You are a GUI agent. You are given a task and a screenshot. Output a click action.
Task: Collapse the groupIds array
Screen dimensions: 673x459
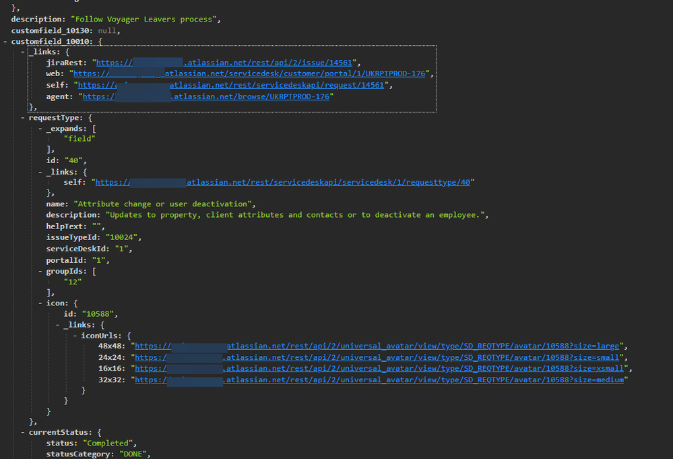click(x=40, y=272)
